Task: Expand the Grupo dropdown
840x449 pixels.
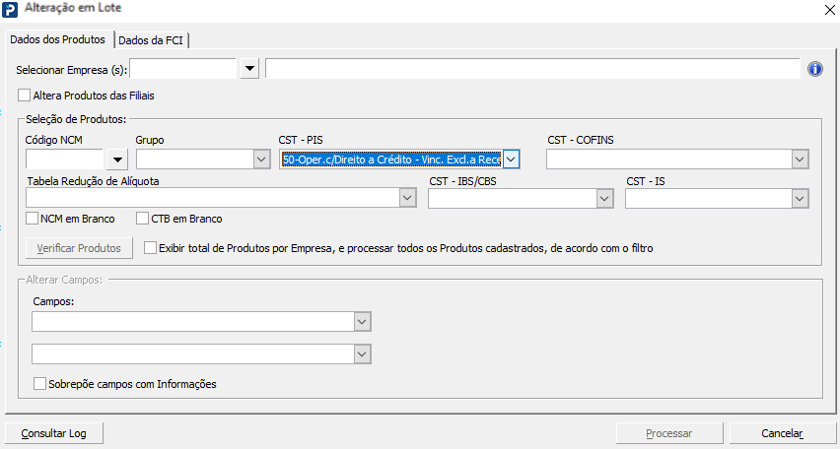Action: click(x=262, y=159)
